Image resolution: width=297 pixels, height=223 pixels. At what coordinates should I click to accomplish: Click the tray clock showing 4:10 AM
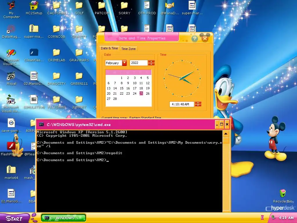286,218
